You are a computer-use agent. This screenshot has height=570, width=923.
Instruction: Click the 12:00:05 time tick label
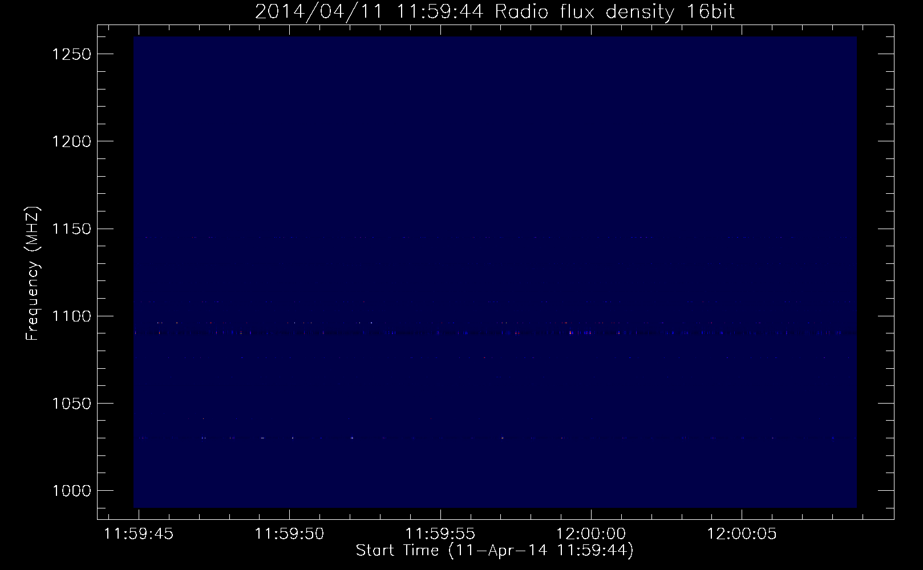pos(742,534)
